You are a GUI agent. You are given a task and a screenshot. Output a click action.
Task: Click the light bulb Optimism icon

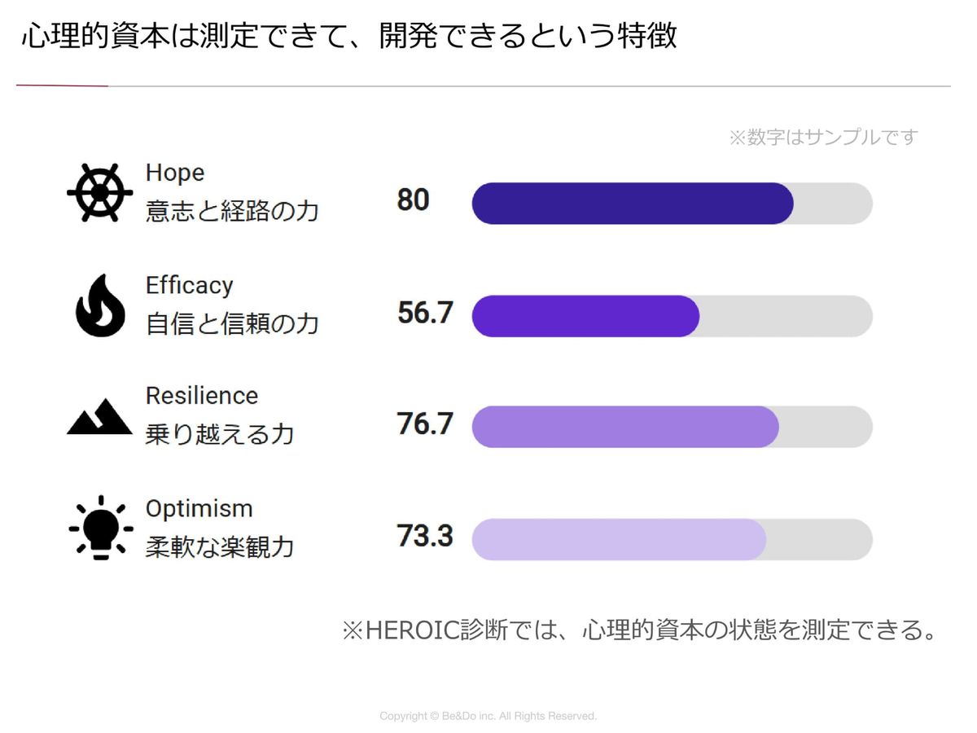pyautogui.click(x=101, y=528)
